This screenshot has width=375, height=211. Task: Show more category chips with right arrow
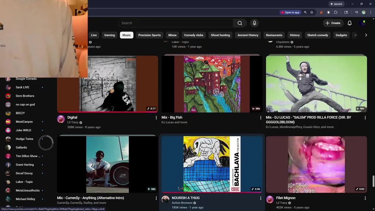click(x=366, y=35)
